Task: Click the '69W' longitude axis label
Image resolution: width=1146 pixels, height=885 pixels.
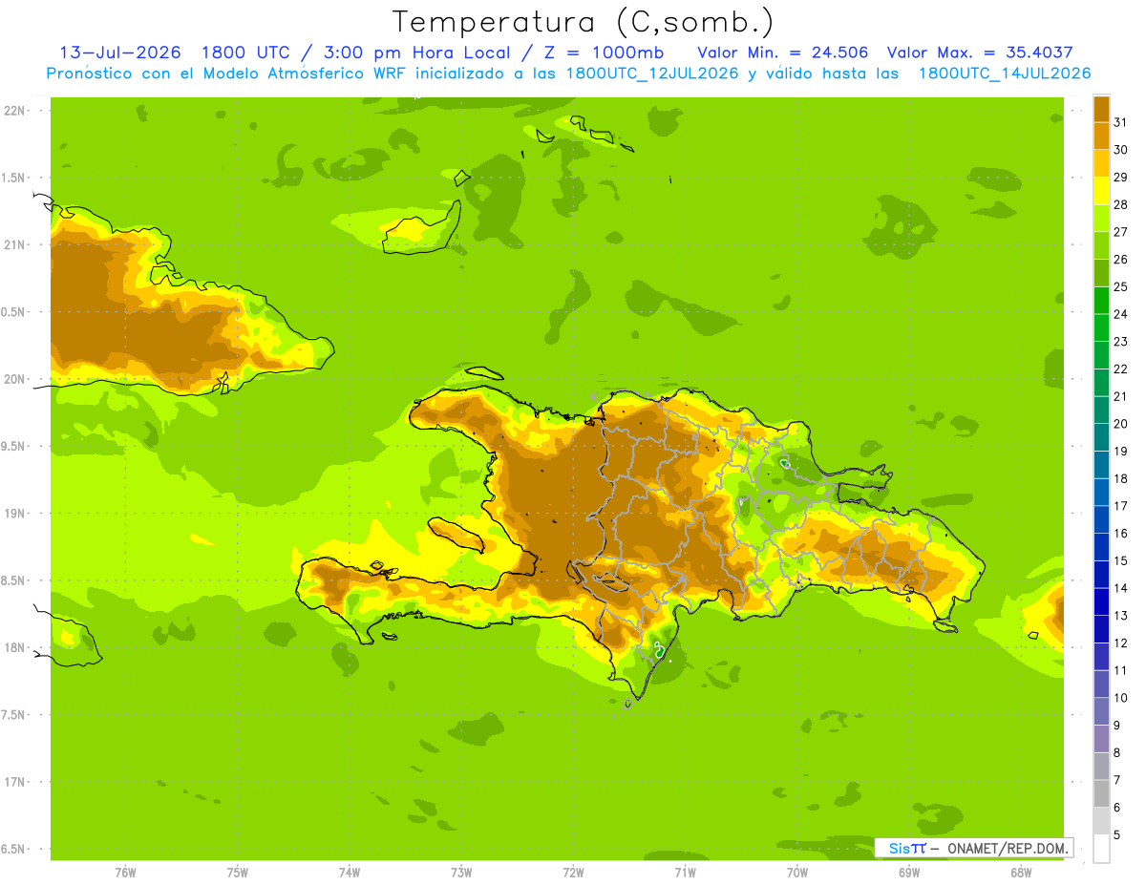Action: 909,872
